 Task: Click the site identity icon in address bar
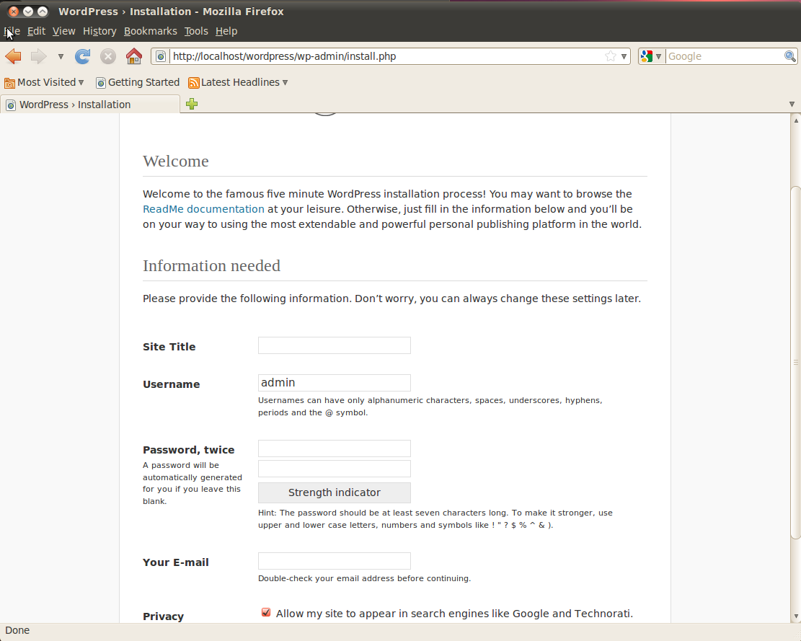pos(160,56)
